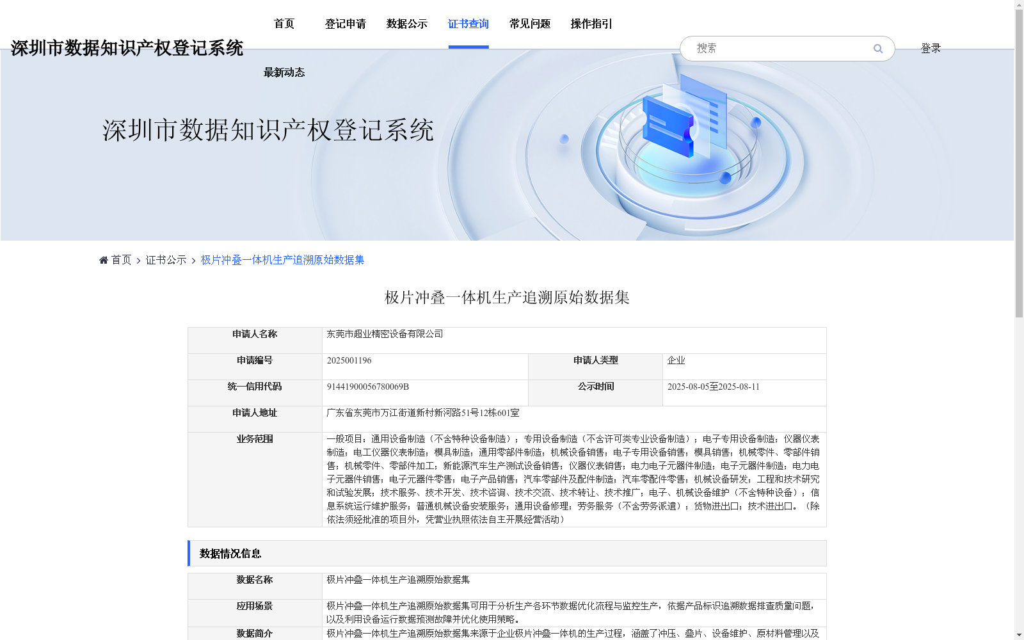Click the 应用场景 description text

click(571, 612)
